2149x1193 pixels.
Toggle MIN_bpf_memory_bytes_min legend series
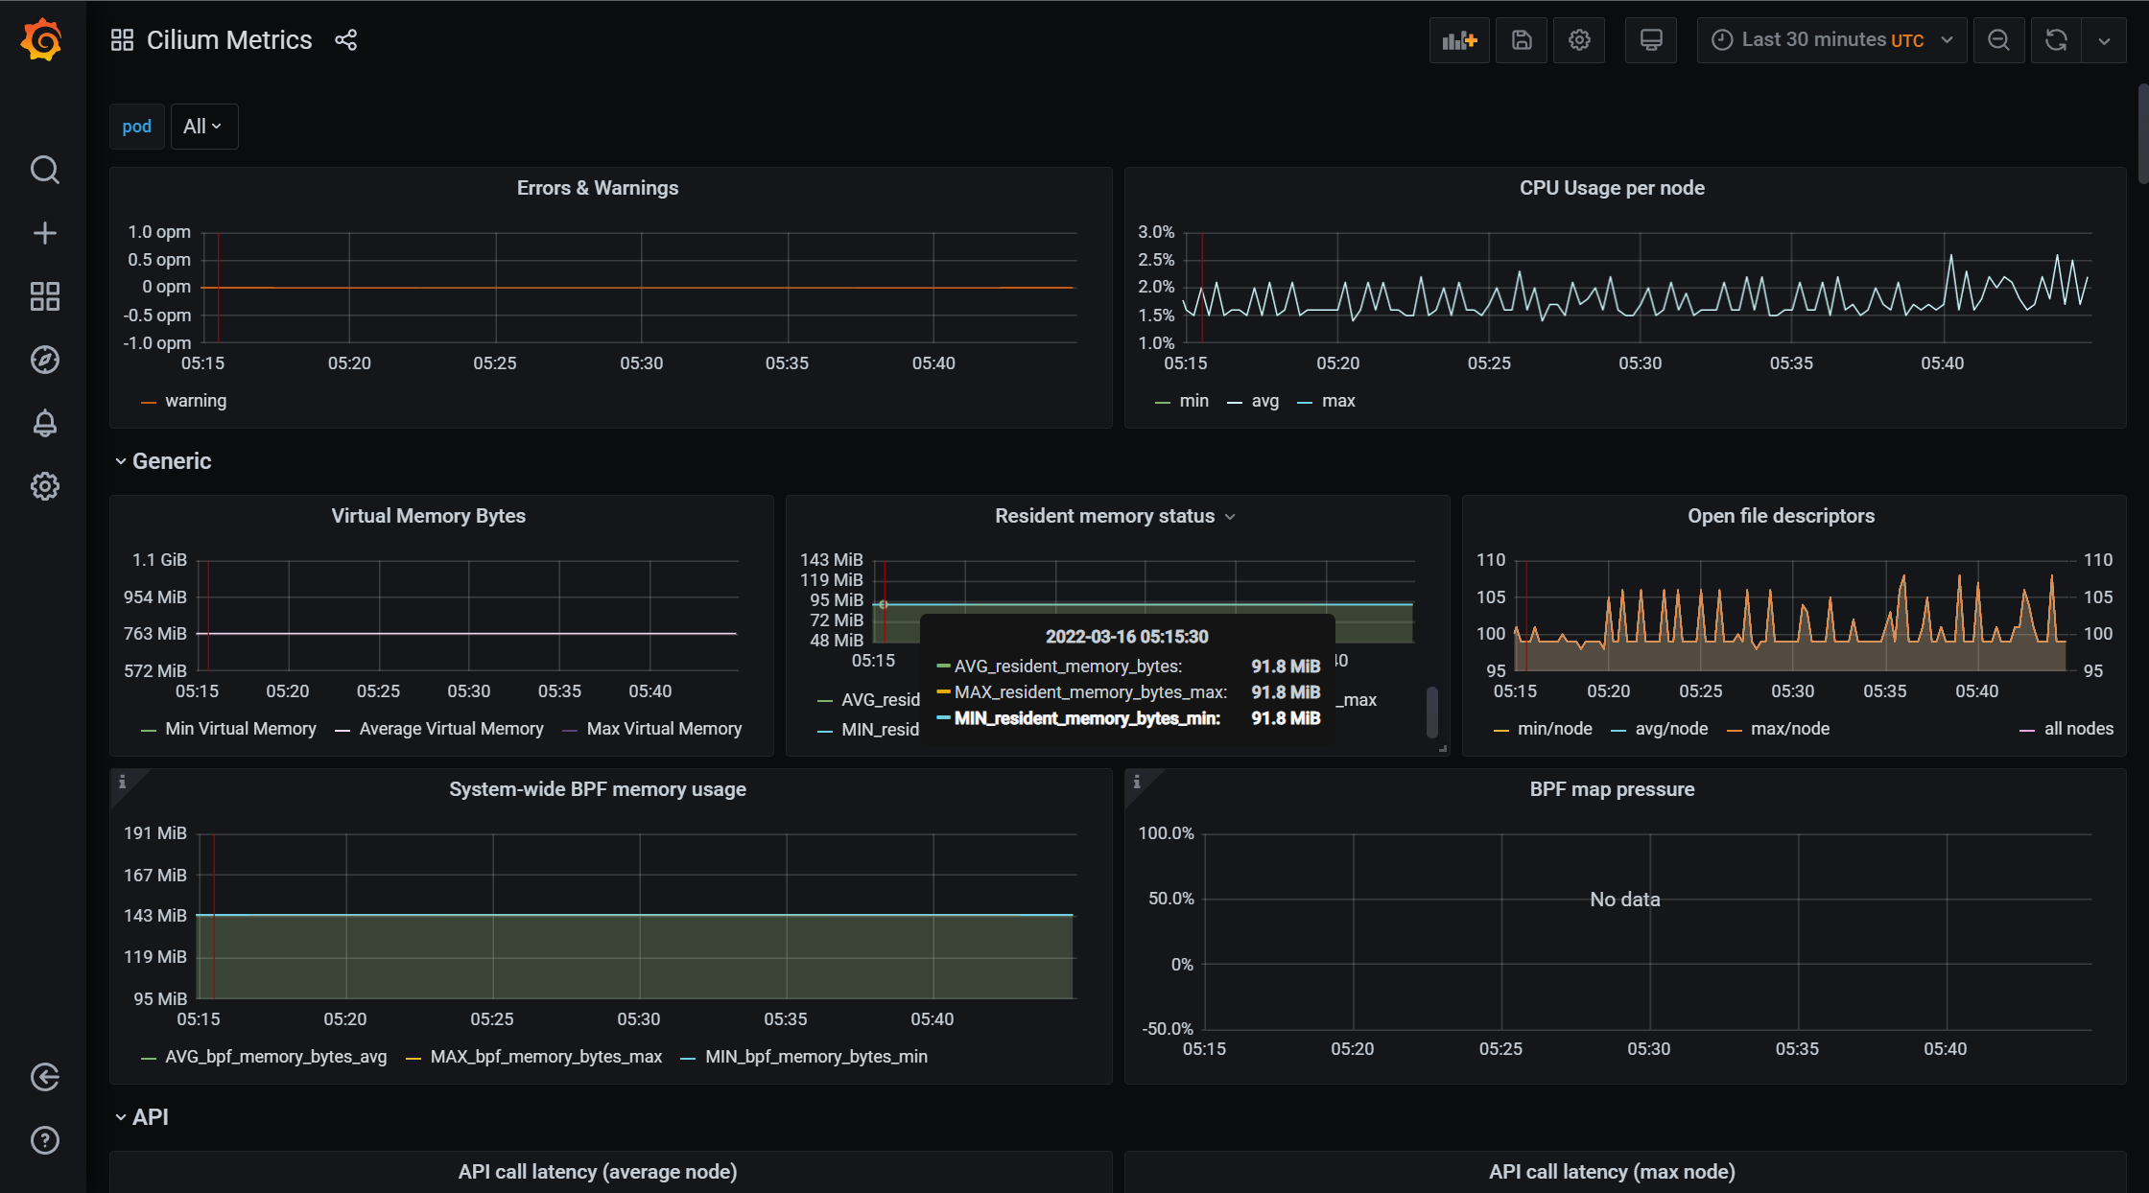[816, 1057]
